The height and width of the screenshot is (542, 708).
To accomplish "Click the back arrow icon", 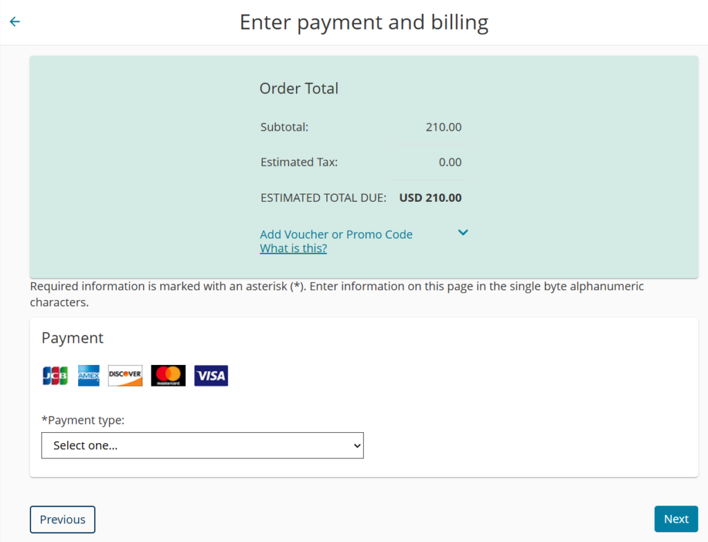I will point(15,21).
